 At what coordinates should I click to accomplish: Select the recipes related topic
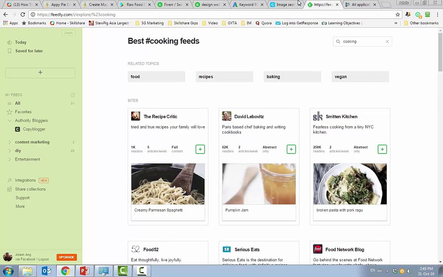224,77
